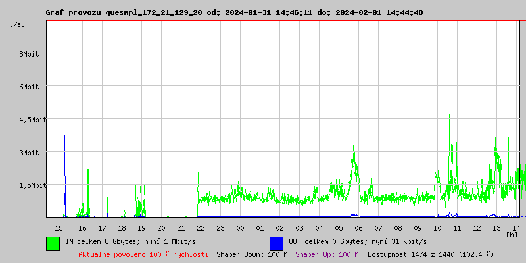526x263 pixels.
Task: Click the purple 'Shaper Up: 100 M' text
Action: pos(327,254)
